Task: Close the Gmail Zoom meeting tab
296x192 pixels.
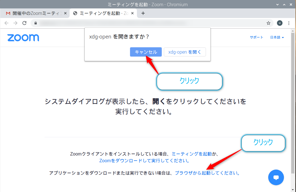Action: 65,13
